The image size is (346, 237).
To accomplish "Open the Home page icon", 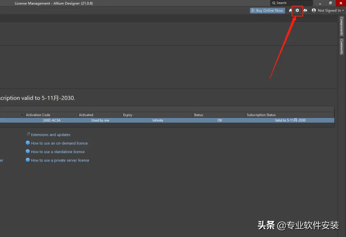I will tap(290, 10).
